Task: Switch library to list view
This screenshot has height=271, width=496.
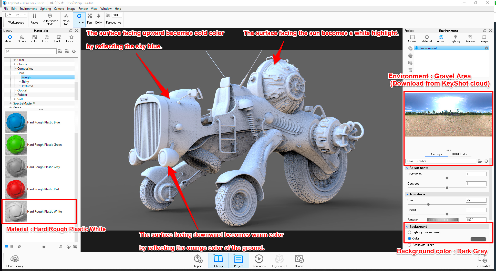Action: click(x=6, y=247)
